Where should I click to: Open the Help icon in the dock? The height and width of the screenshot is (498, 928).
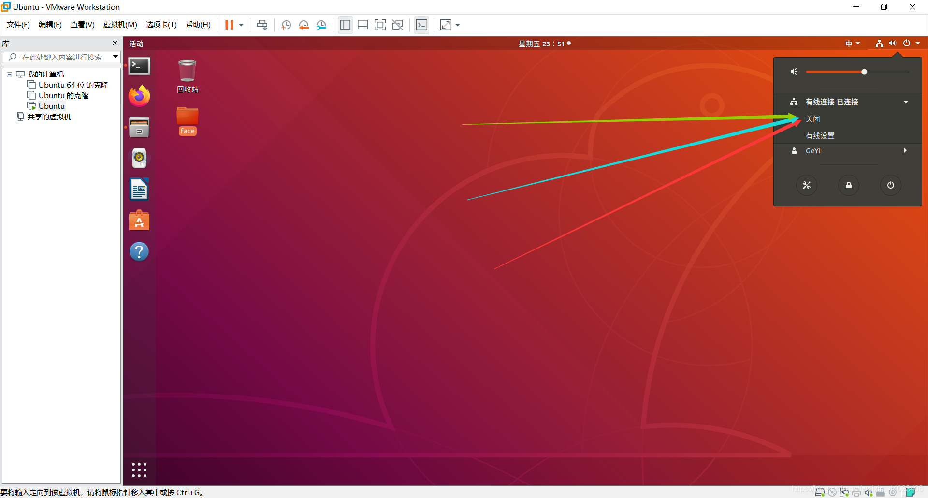139,251
